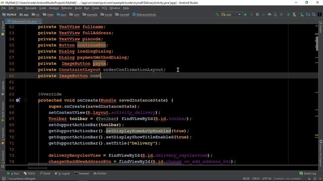Open the Navigate menu
Viewport: 323px width, 181px height.
point(31,8)
